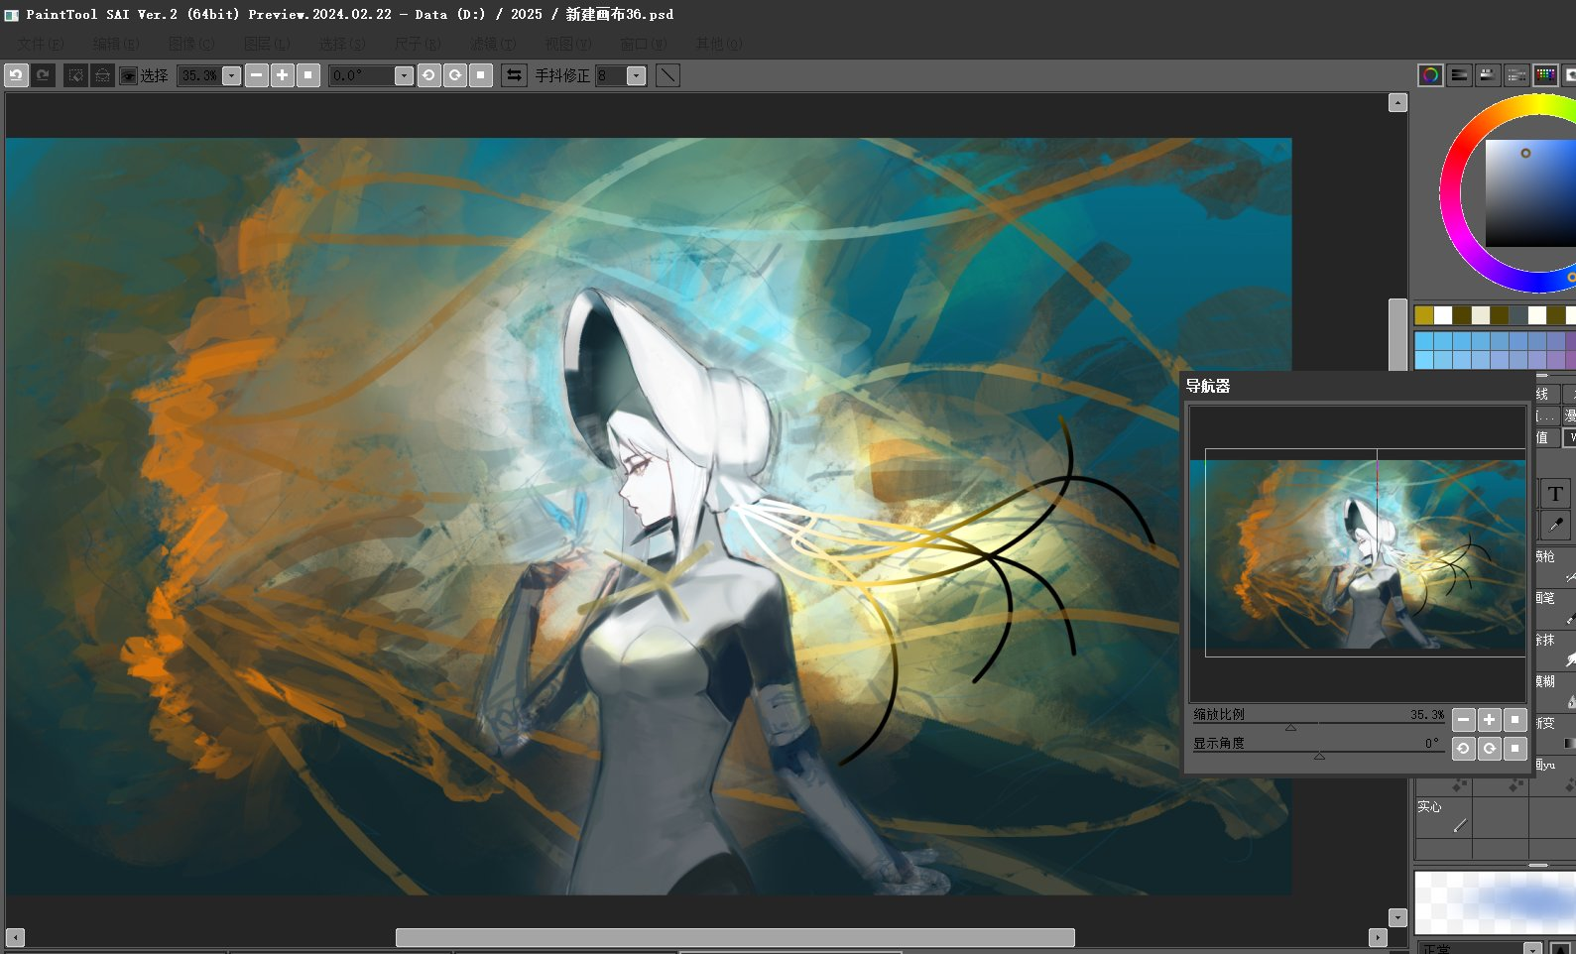Zoom in with the Navigator plus button
Image resolution: width=1576 pixels, height=954 pixels.
(x=1490, y=720)
